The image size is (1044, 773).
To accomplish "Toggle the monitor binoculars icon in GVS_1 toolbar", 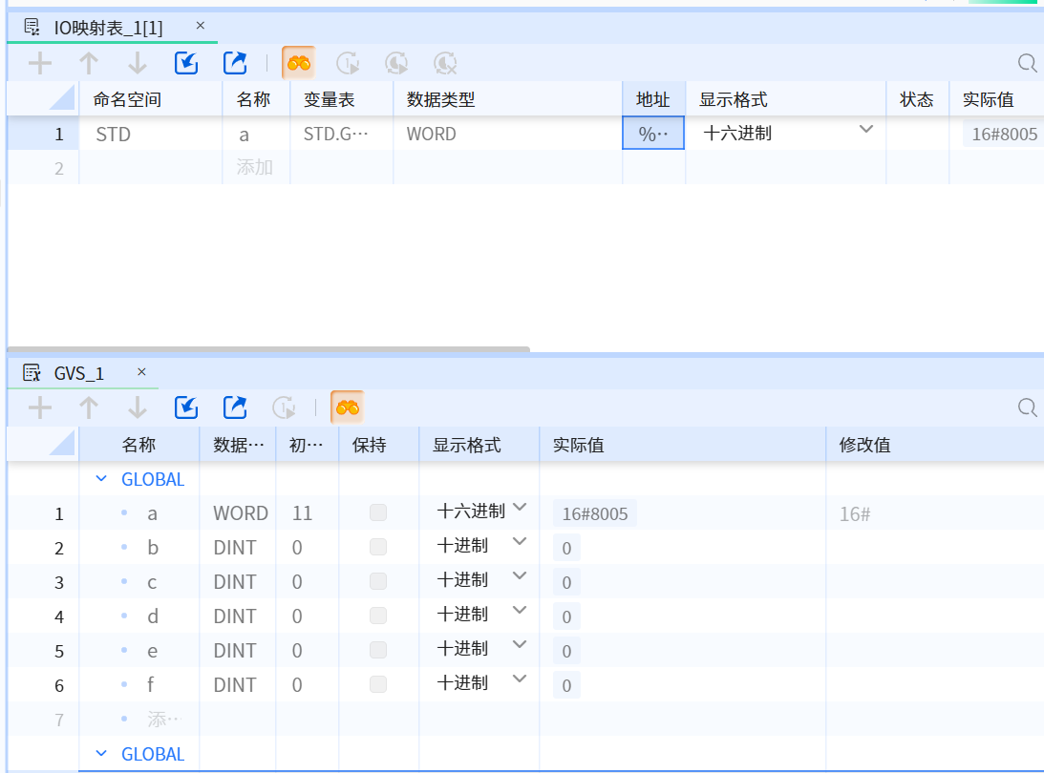I will point(347,408).
